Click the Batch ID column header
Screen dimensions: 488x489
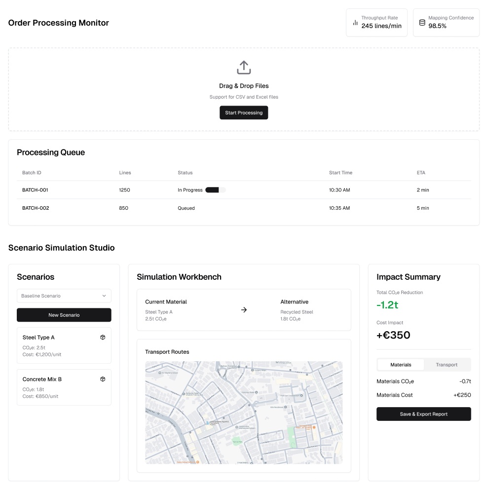pyautogui.click(x=32, y=173)
